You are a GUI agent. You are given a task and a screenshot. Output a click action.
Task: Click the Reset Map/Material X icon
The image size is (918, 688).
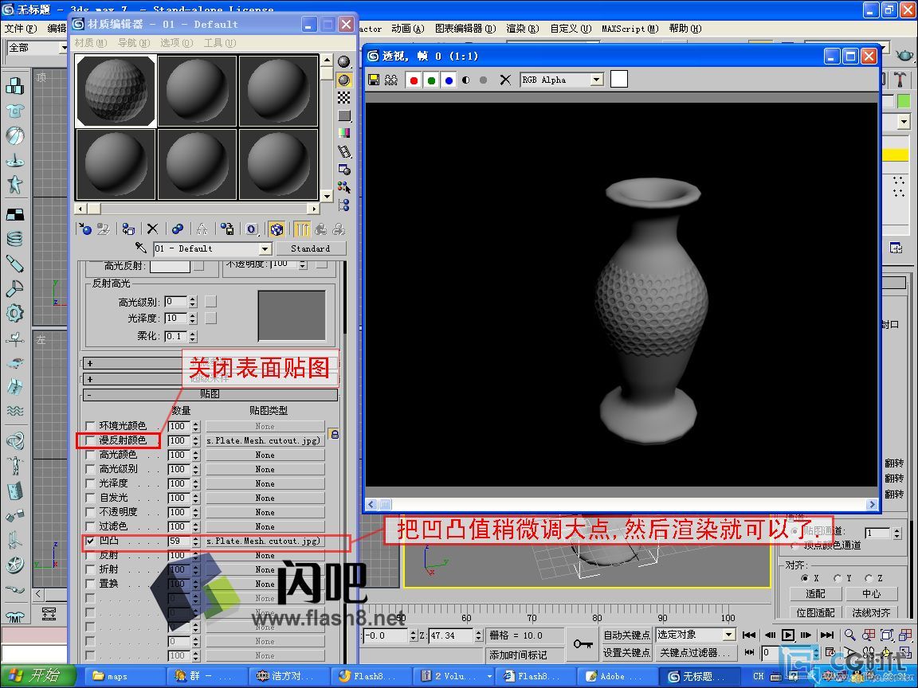(x=152, y=229)
